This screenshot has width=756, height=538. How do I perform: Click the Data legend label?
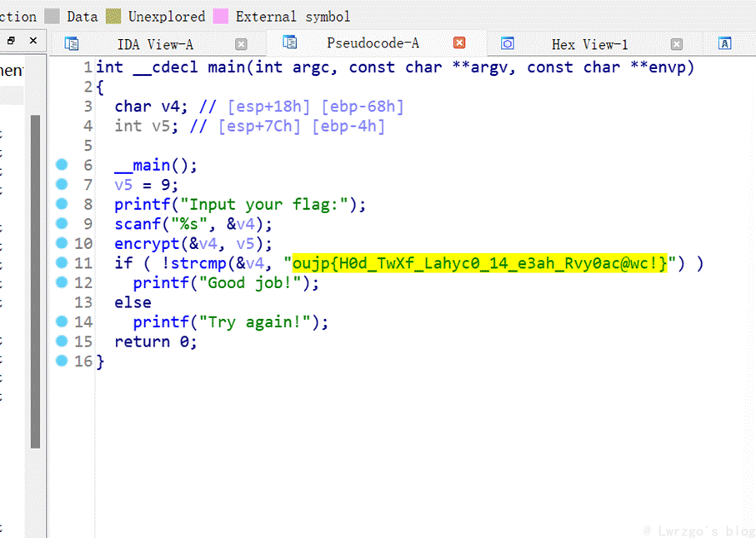tap(82, 17)
